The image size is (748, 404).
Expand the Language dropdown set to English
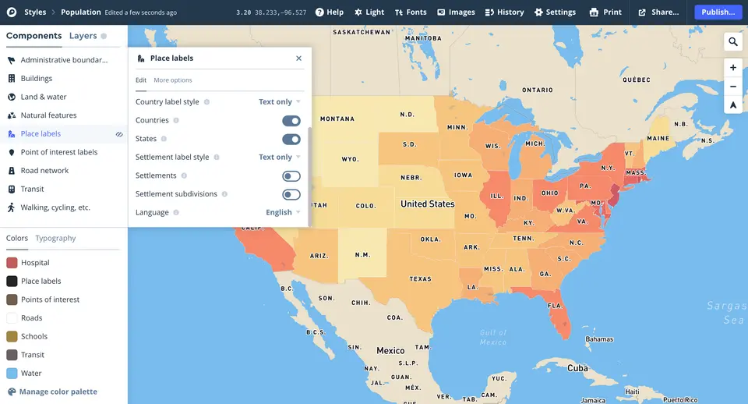pyautogui.click(x=283, y=213)
